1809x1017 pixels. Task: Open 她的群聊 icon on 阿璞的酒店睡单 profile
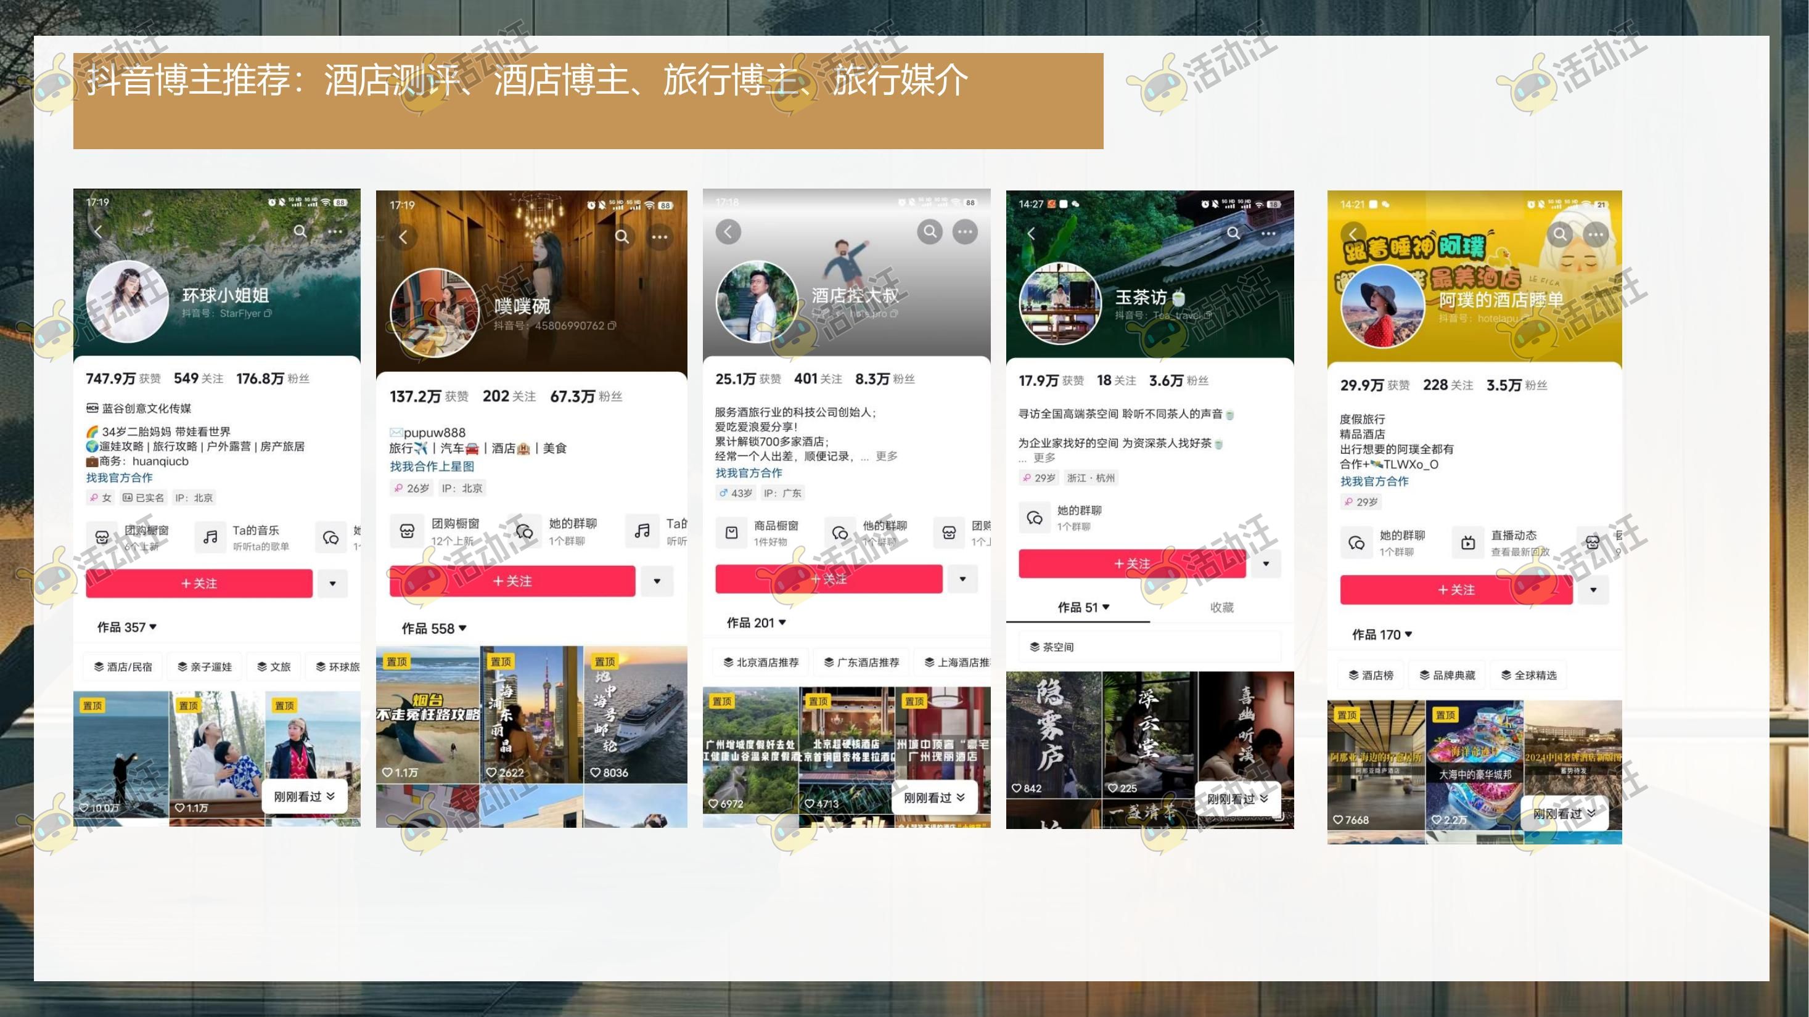pyautogui.click(x=1356, y=542)
